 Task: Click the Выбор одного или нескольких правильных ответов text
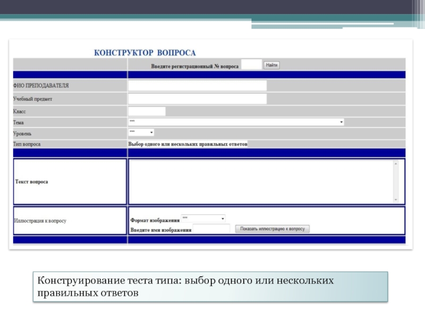click(188, 144)
